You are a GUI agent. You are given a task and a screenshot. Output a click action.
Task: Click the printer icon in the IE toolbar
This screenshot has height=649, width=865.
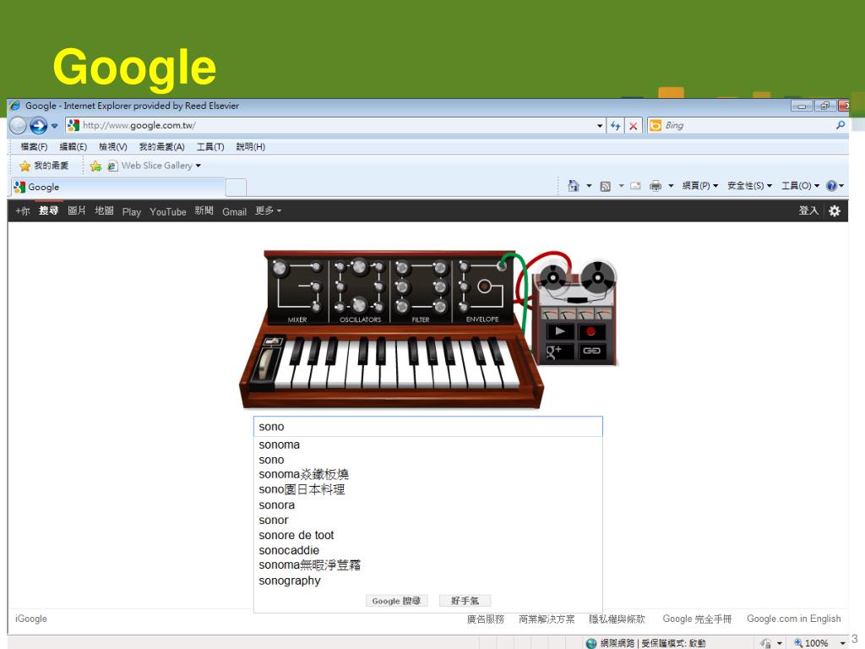(655, 186)
